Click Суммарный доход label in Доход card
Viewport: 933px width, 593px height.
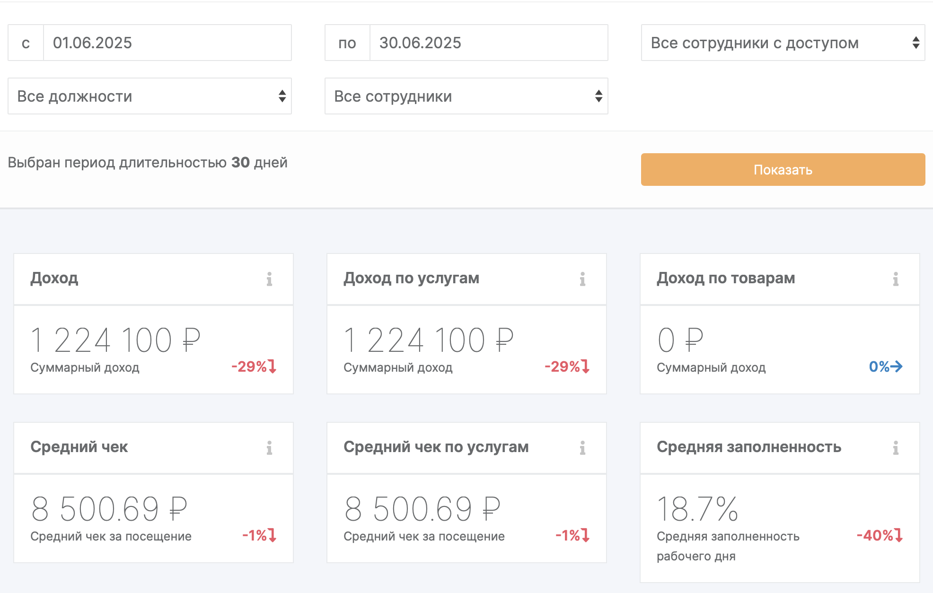[85, 367]
